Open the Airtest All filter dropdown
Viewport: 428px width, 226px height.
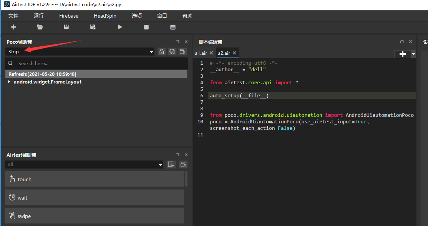pos(84,164)
